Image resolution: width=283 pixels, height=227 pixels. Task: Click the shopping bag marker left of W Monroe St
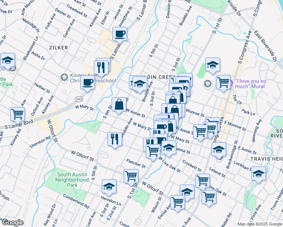tap(175, 111)
